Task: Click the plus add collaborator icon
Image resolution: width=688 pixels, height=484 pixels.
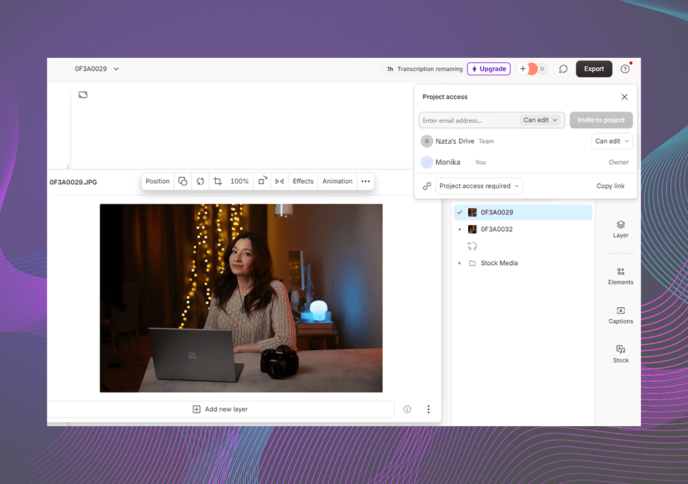Action: coord(522,69)
